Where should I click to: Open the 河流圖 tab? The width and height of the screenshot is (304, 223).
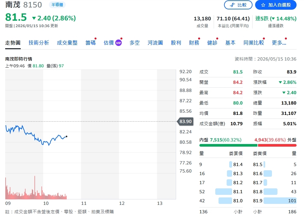[x=155, y=43]
